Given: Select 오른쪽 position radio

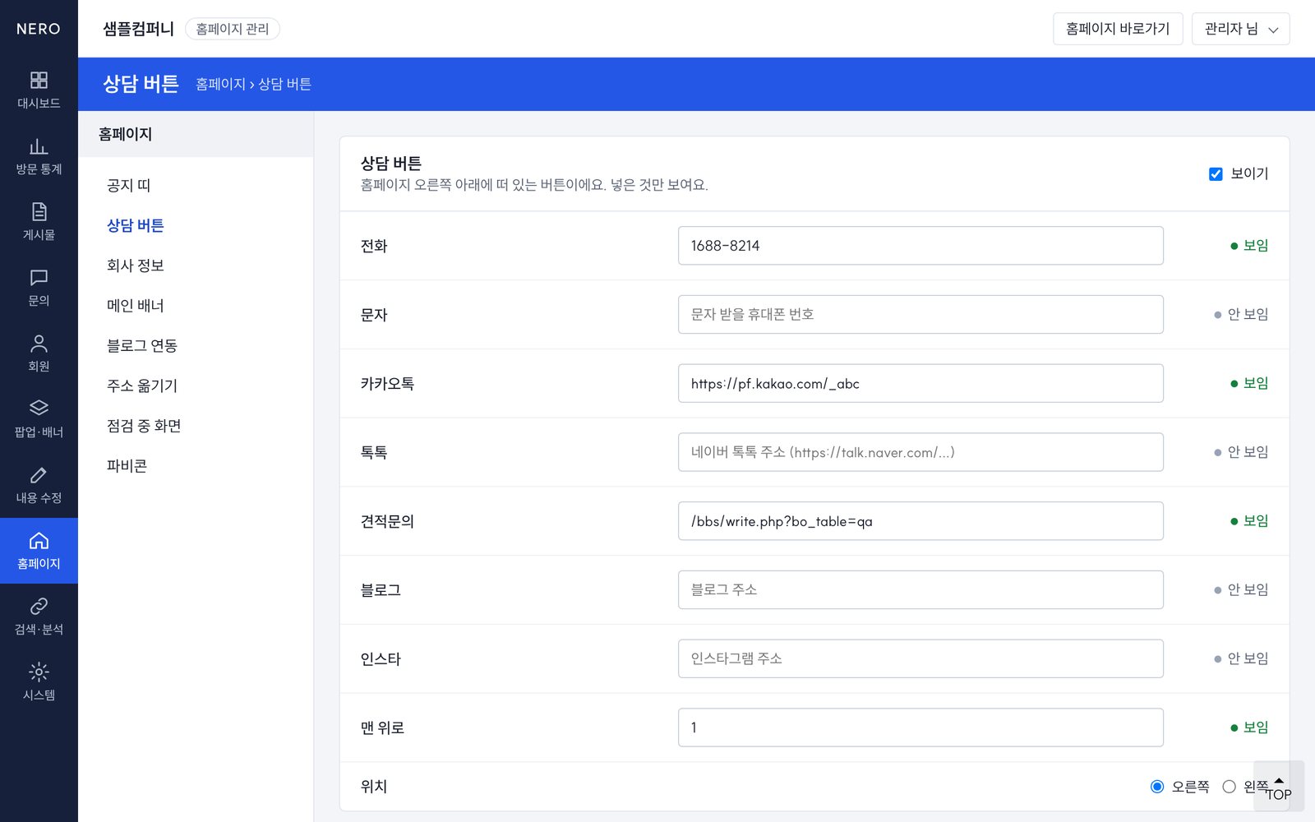Looking at the screenshot, I should click(x=1157, y=787).
